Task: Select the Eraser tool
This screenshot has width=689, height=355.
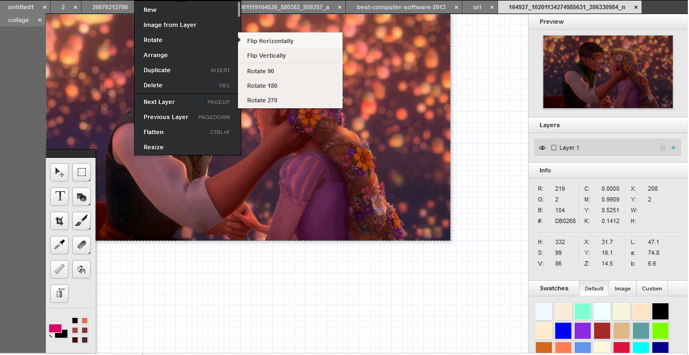Action: tap(81, 245)
